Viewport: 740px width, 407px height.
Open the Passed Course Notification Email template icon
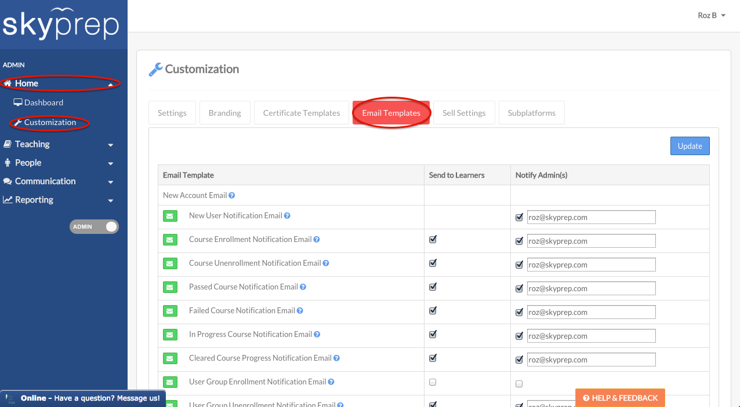170,288
